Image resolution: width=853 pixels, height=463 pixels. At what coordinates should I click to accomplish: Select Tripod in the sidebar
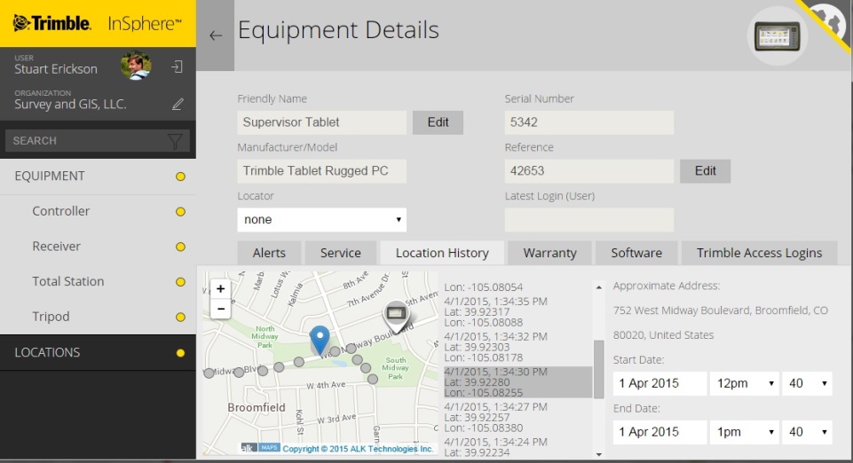[x=98, y=317]
